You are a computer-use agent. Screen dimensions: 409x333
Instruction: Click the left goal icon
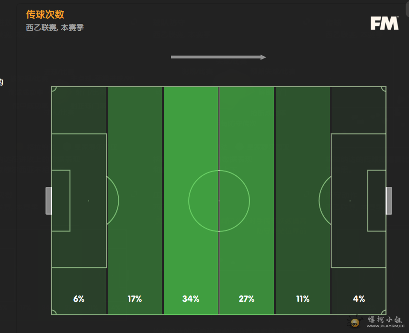point(48,201)
